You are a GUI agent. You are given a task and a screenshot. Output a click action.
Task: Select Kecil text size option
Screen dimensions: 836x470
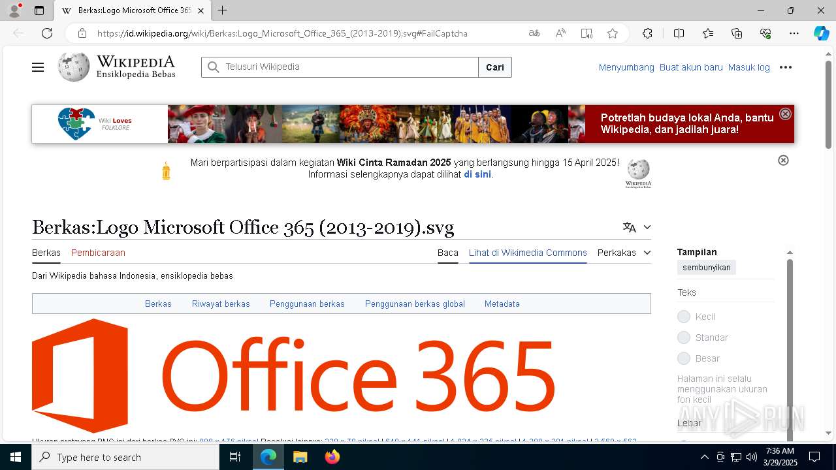pos(684,317)
